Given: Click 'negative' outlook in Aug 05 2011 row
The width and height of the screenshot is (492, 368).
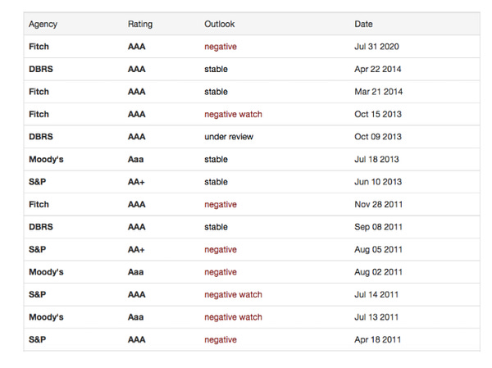Looking at the screenshot, I should pyautogui.click(x=221, y=250).
